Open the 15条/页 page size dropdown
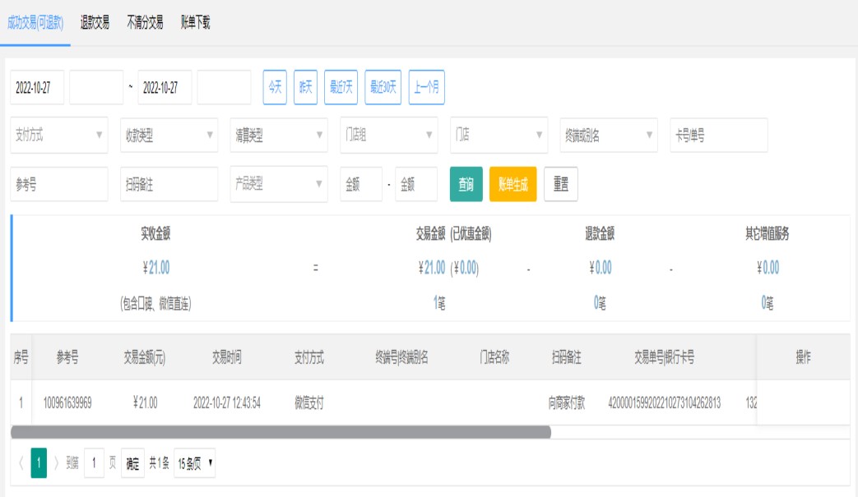The image size is (858, 497). 195,463
